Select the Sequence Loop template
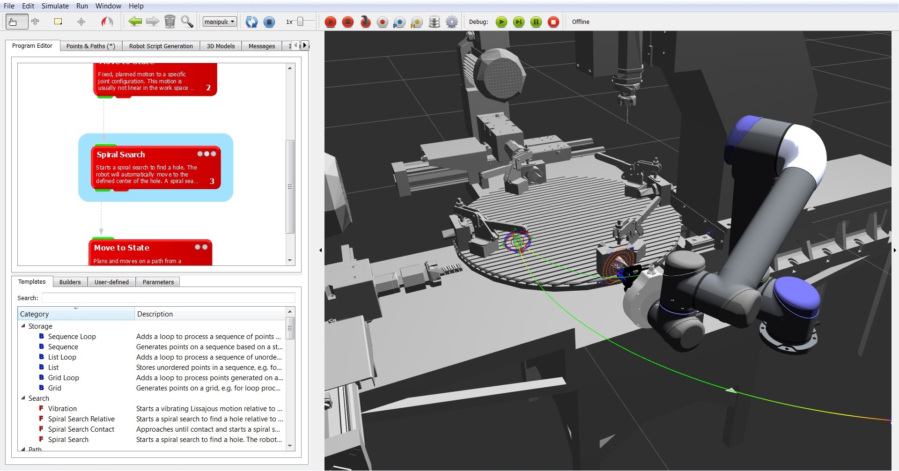The width and height of the screenshot is (899, 471). tap(72, 336)
